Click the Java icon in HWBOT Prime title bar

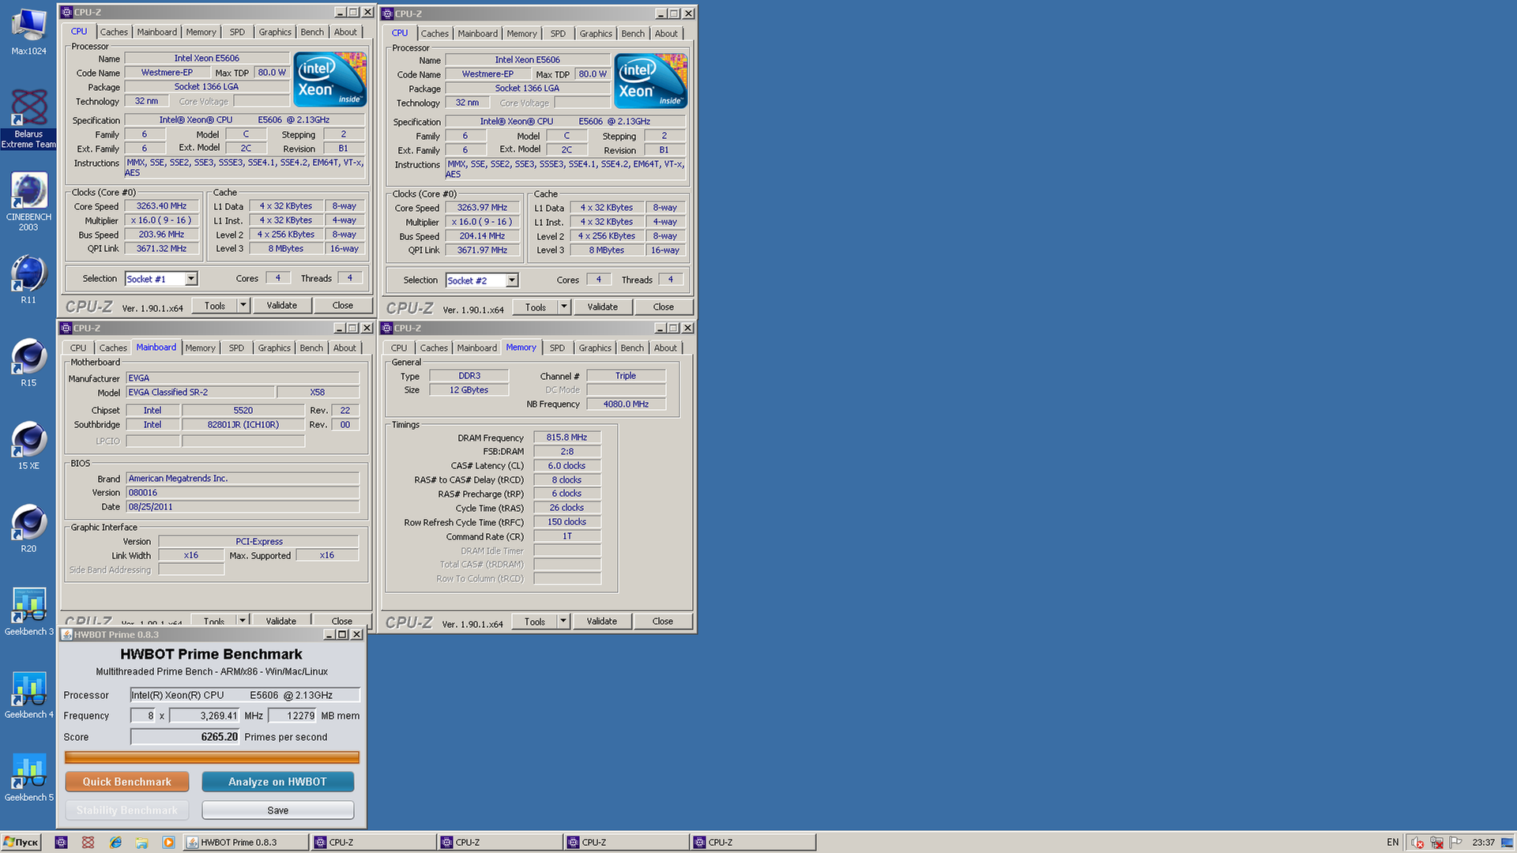click(x=67, y=634)
